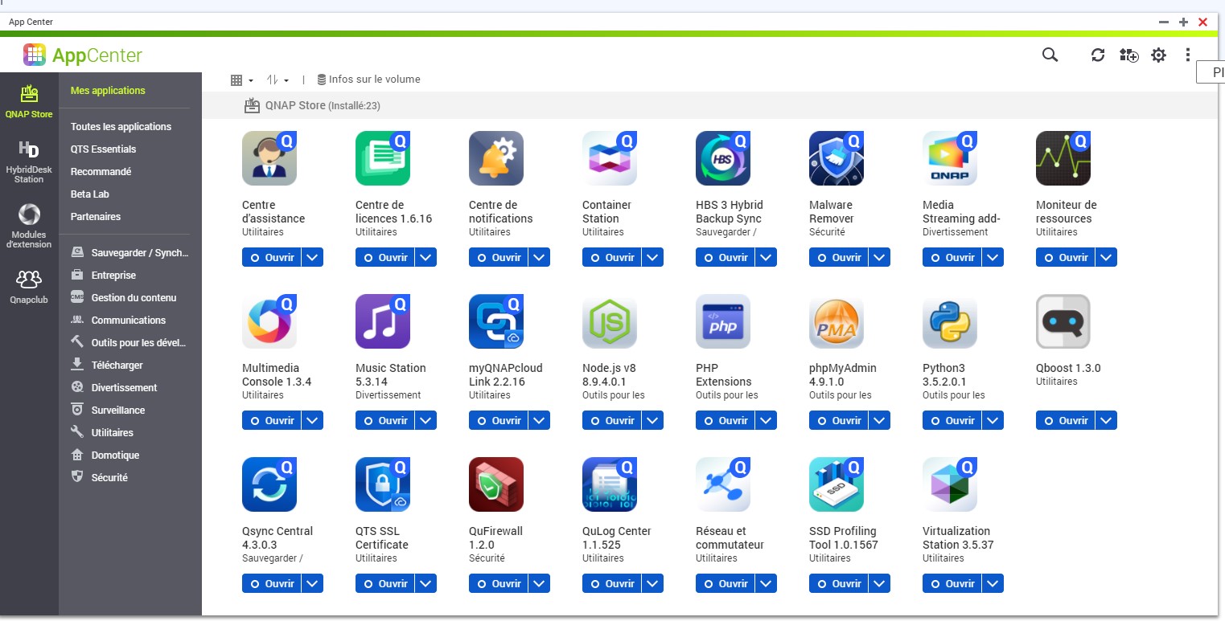Click Ouvrir for Node.js v8

tap(610, 420)
